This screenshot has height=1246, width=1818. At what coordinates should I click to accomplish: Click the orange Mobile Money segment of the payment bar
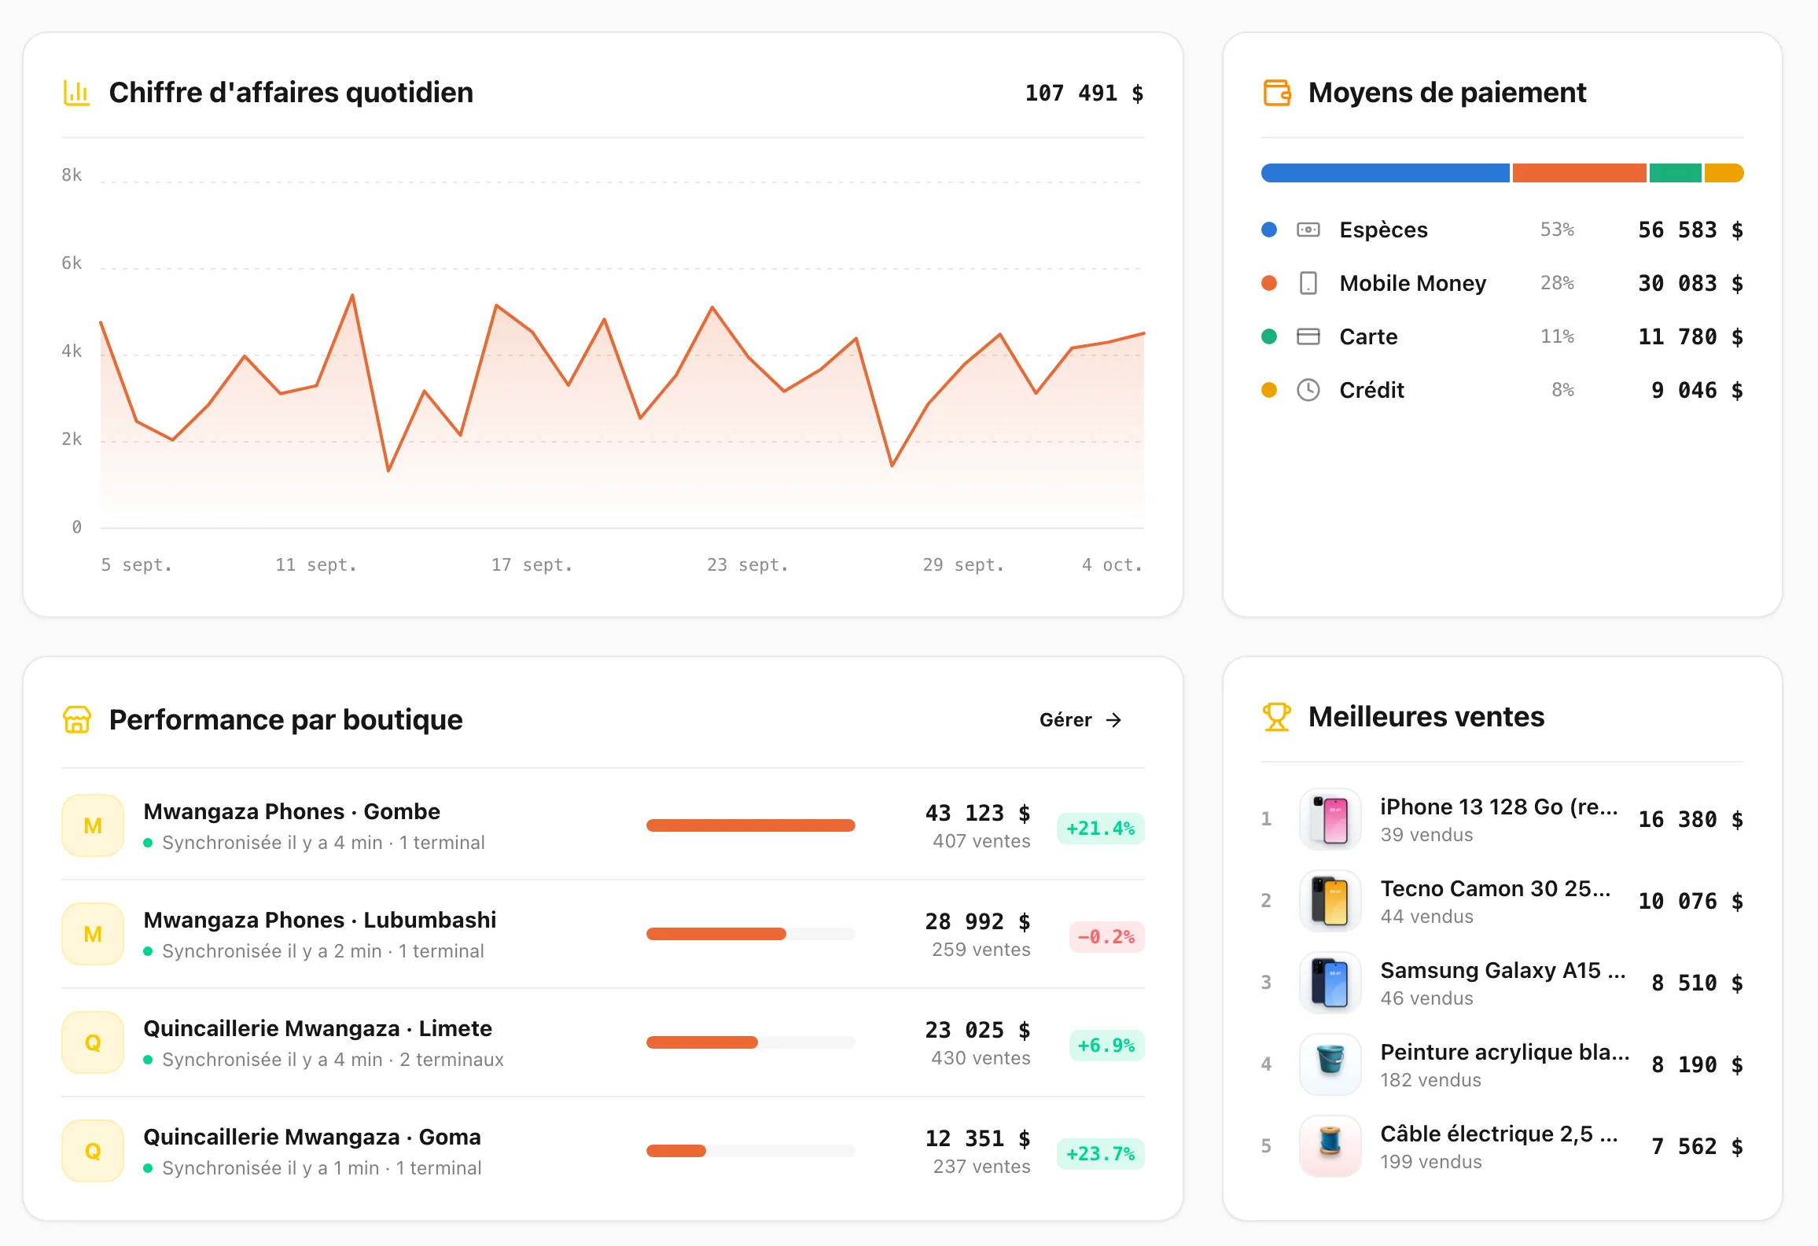[1579, 173]
